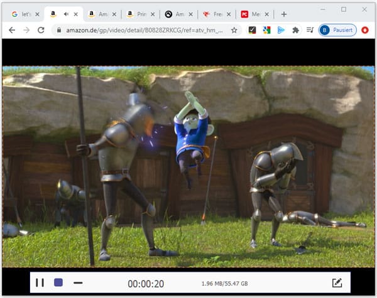
Task: Open the Extensions puzzle-piece menu
Action: click(x=295, y=30)
